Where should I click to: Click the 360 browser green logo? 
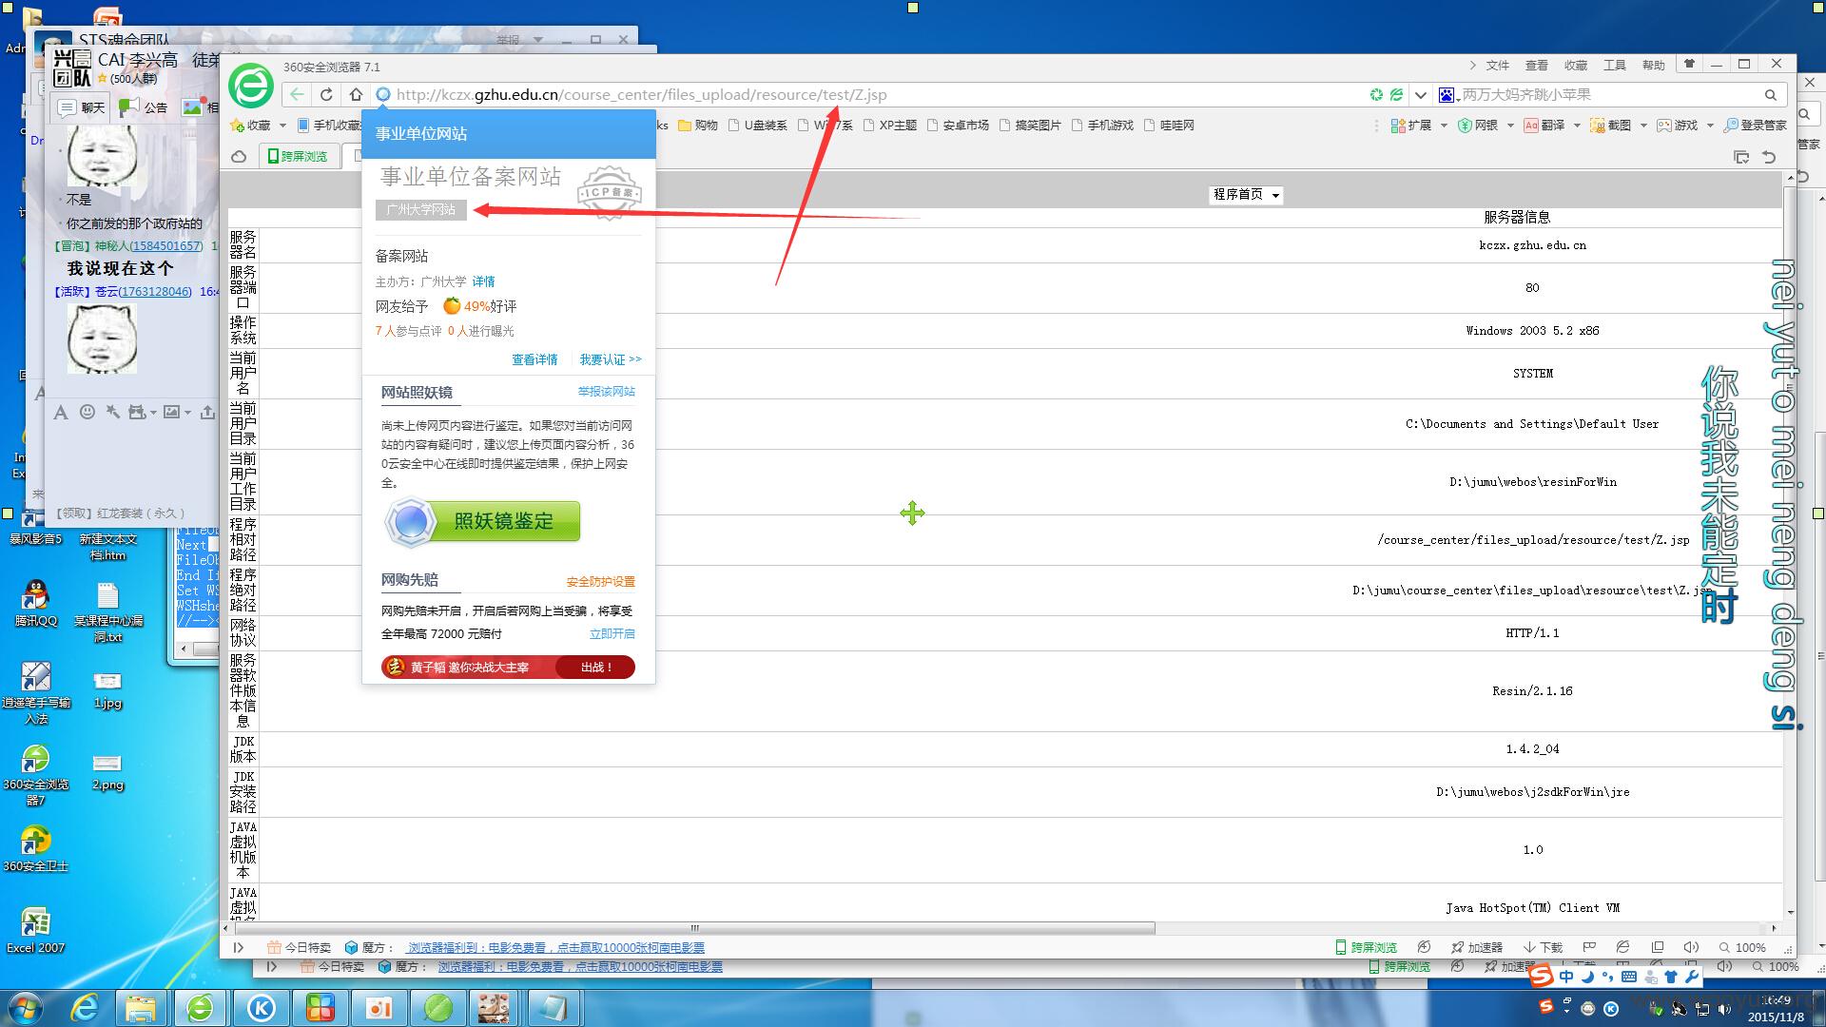[x=251, y=87]
